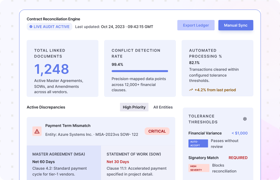The image size is (280, 180).
Task: Click 'Clause 11.1' description text
Action: 137,171
